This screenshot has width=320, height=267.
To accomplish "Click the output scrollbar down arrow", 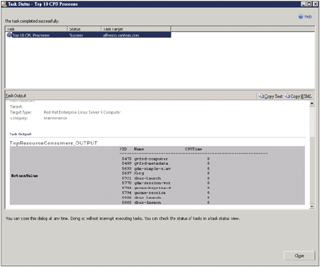I will tap(312, 207).
